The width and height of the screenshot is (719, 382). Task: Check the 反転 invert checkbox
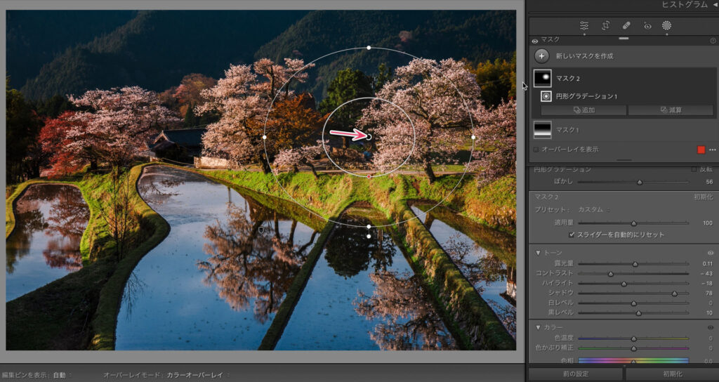pyautogui.click(x=694, y=169)
